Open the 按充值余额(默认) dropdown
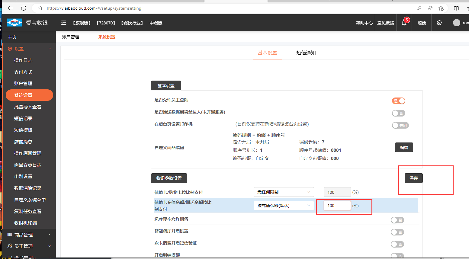This screenshot has width=469, height=259. tap(284, 206)
